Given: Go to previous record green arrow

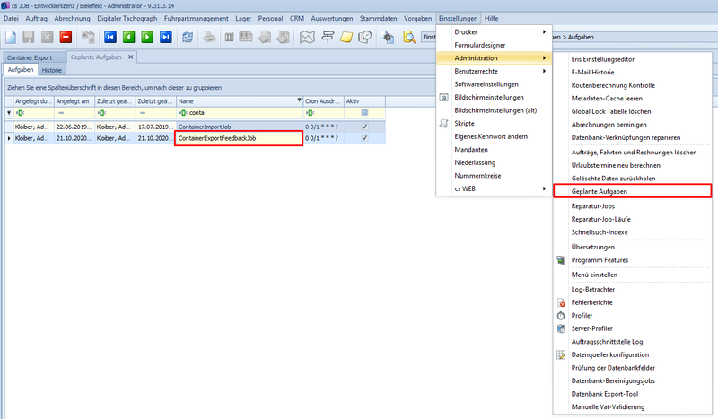Looking at the screenshot, I should tap(128, 37).
